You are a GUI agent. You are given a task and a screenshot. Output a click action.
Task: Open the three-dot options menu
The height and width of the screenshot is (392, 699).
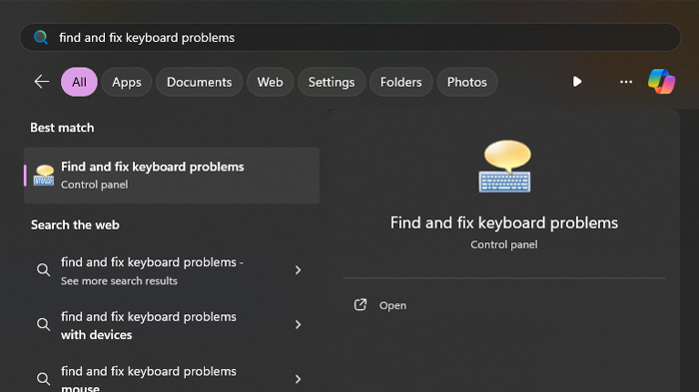[x=626, y=82]
